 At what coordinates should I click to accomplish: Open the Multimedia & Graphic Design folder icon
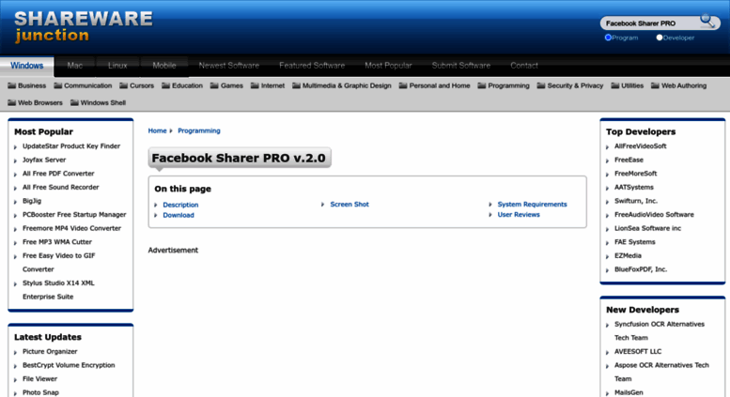(x=296, y=85)
